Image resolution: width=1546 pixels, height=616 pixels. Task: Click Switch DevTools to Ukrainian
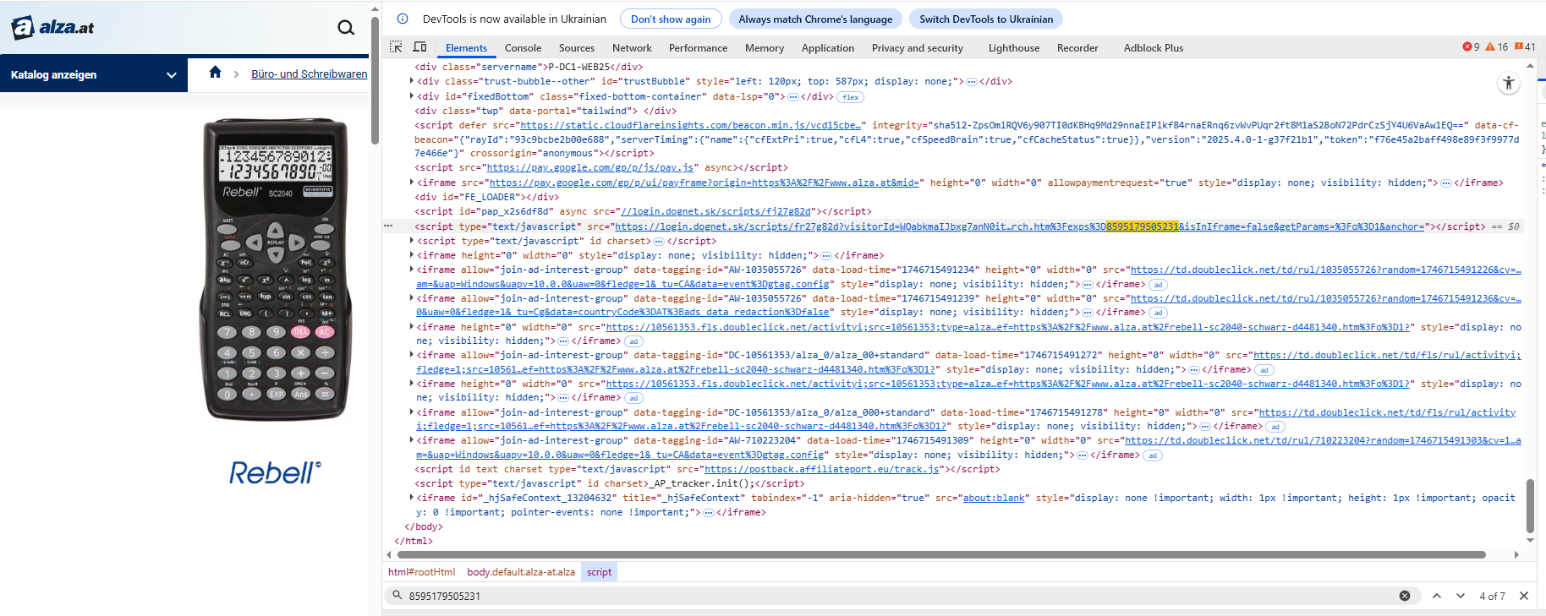point(986,19)
